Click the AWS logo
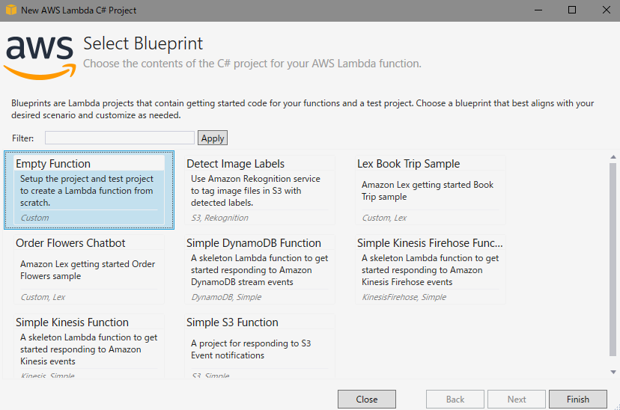The width and height of the screenshot is (620, 410). point(40,58)
